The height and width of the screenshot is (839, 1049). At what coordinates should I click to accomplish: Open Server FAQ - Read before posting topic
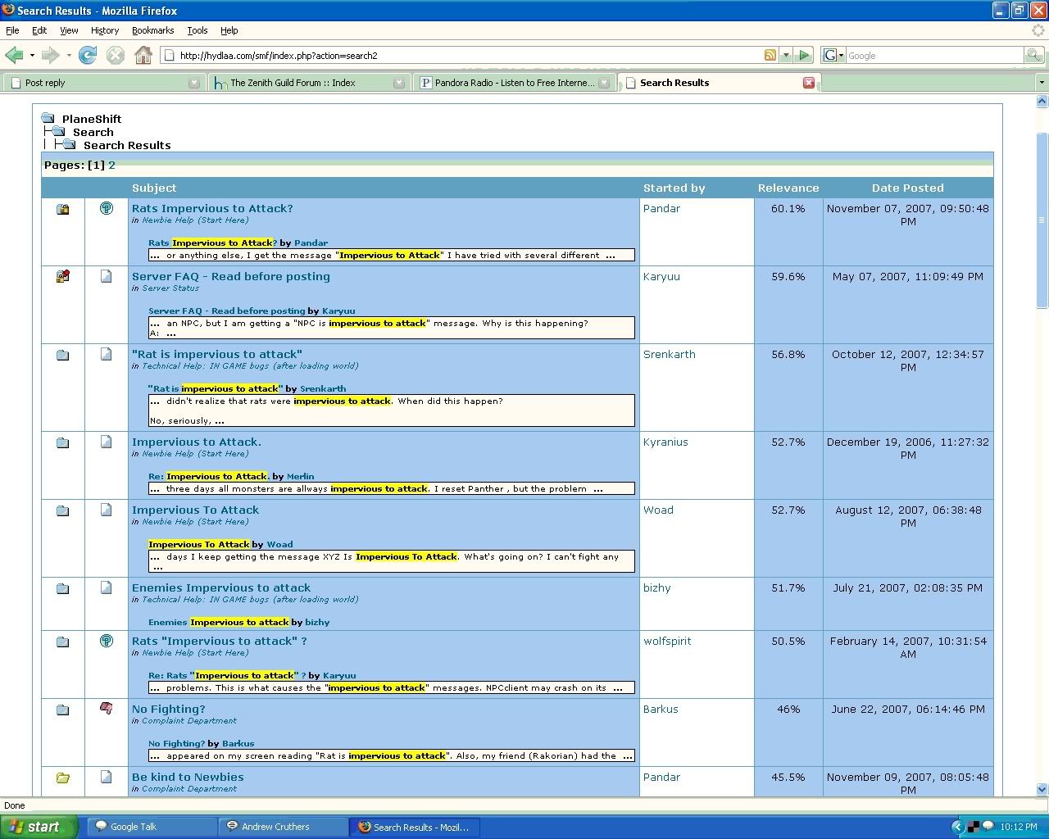[x=230, y=276]
